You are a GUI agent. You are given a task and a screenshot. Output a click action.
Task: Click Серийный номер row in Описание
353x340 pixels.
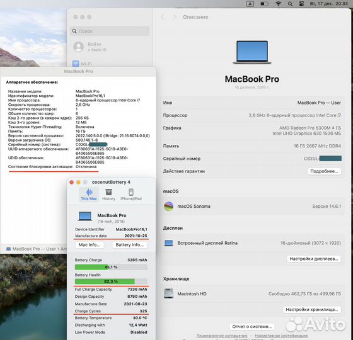[x=252, y=159]
